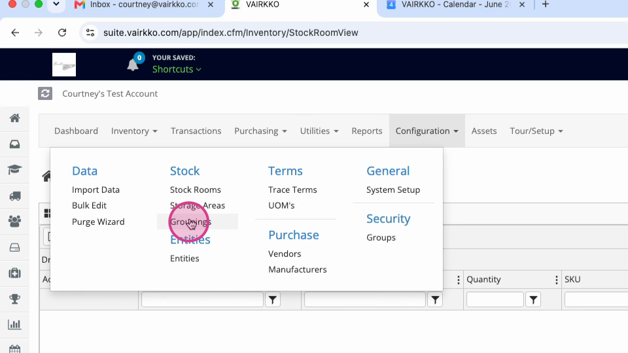628x353 pixels.
Task: Open the graduation cap training icon
Action: click(15, 170)
